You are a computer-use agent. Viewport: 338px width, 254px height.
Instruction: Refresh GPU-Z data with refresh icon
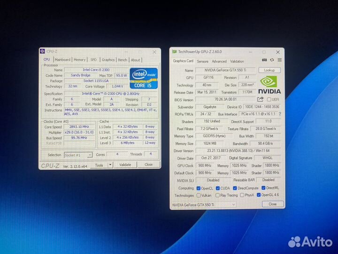[272, 60]
